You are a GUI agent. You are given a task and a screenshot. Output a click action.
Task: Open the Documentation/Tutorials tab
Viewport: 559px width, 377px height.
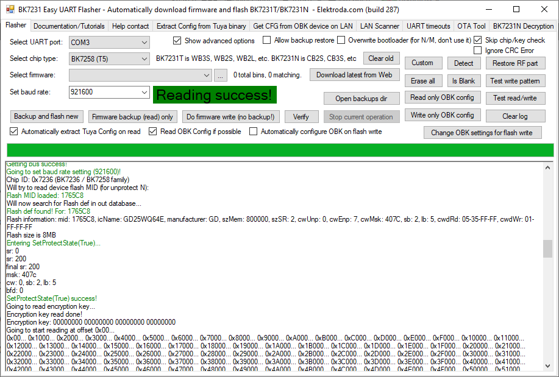tap(69, 26)
